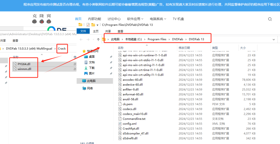Select avfilter-9.dll file icon
This screenshot has width=280, height=144.
(120, 89)
